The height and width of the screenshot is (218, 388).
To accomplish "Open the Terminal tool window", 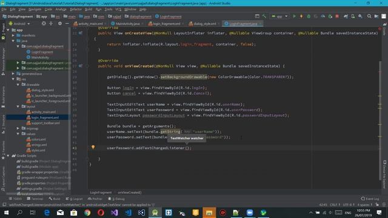I will 35,199.
